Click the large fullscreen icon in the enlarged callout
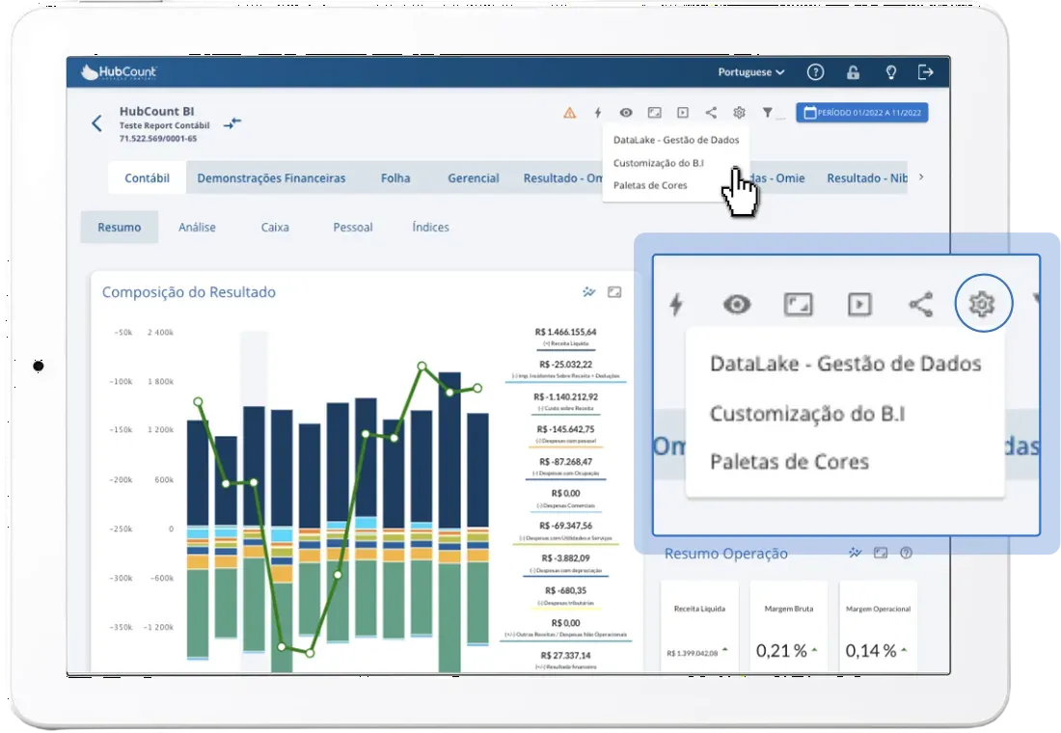1061x733 pixels. 799,305
